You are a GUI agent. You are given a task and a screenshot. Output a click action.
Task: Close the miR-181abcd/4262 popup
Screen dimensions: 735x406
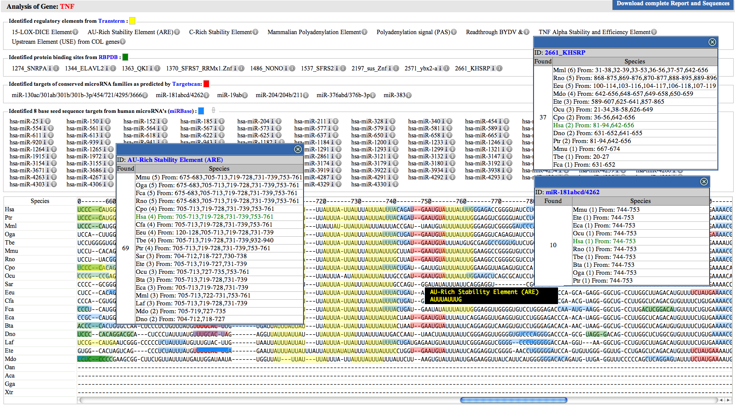704,182
